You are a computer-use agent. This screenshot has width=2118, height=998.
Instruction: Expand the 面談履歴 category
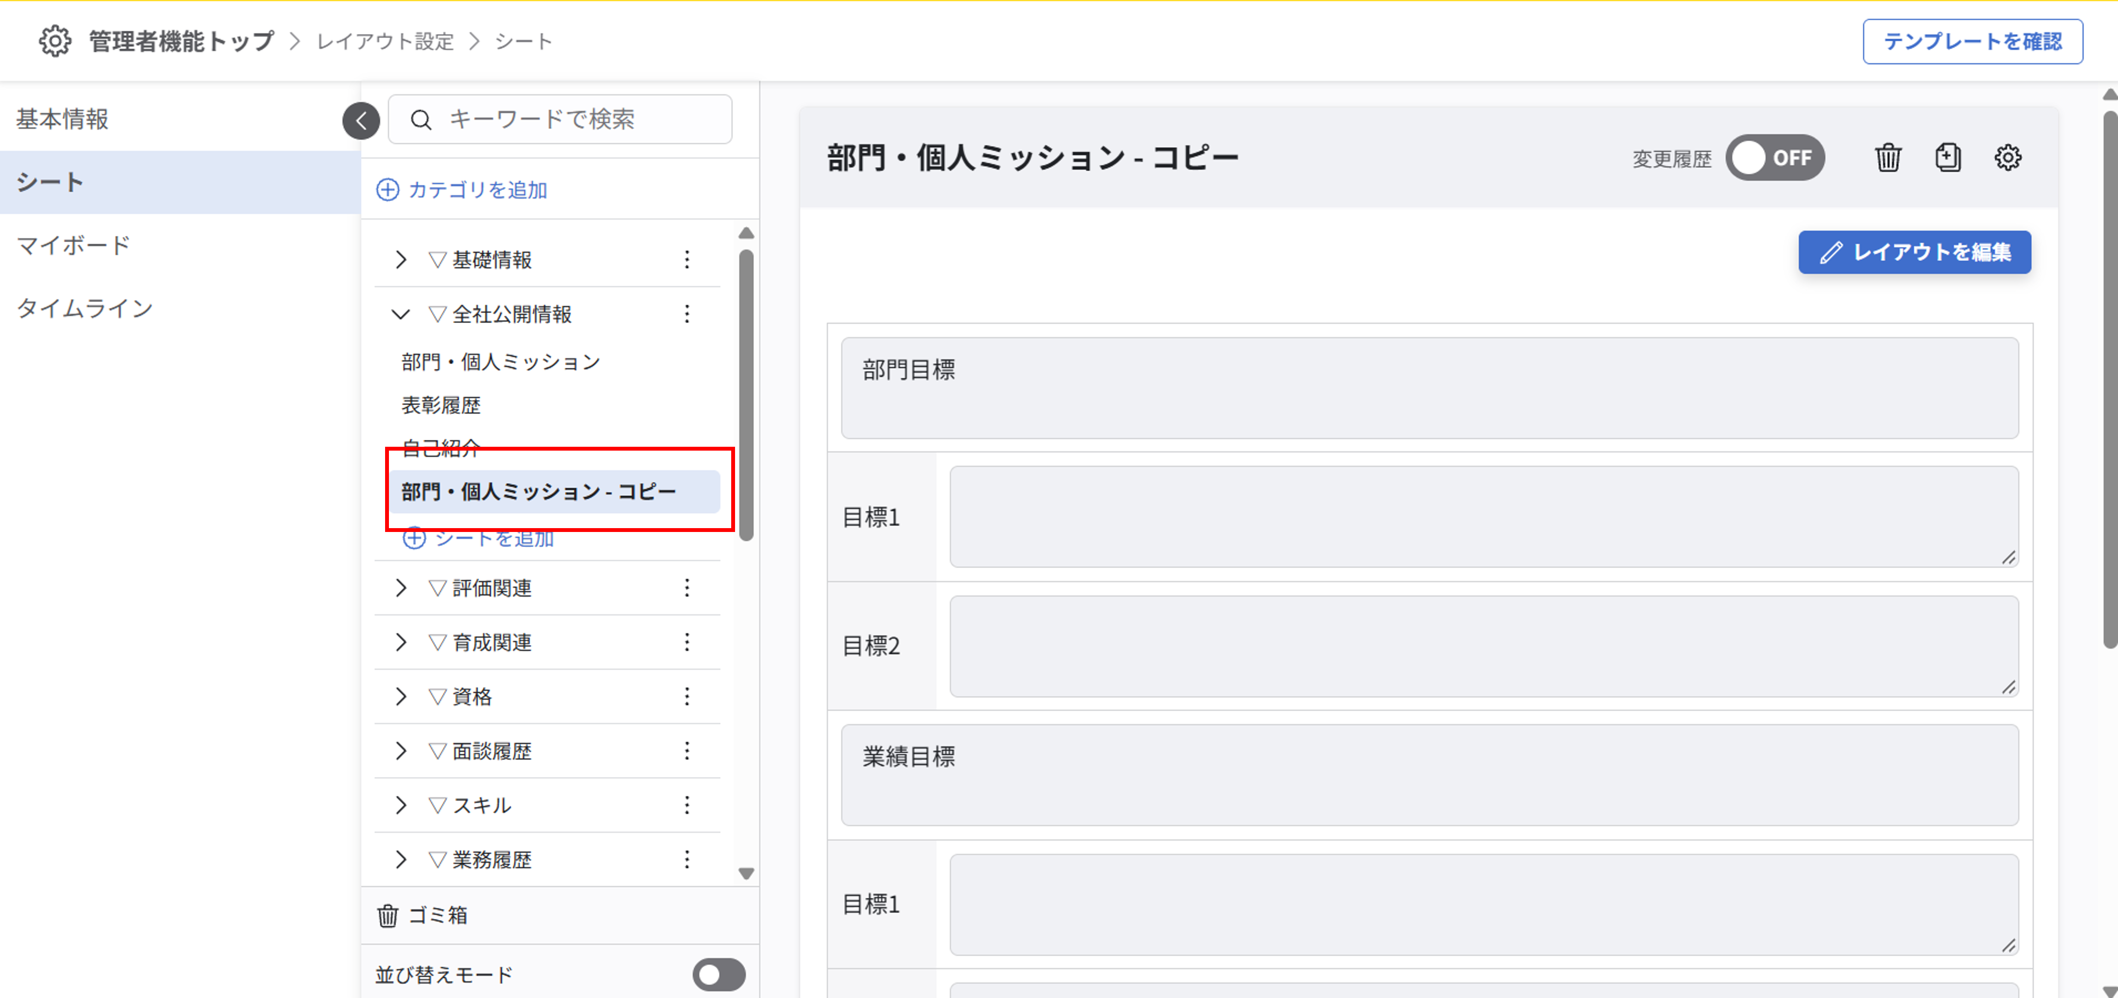pos(400,751)
